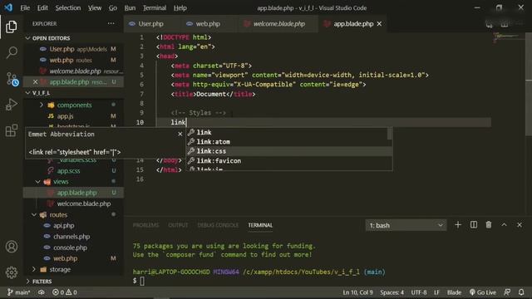Open the Edit menu
Image resolution: width=532 pixels, height=299 pixels.
point(42,7)
